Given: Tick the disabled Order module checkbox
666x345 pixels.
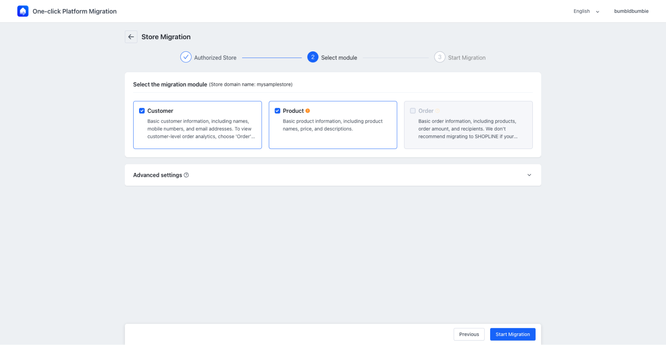Looking at the screenshot, I should click(x=413, y=111).
